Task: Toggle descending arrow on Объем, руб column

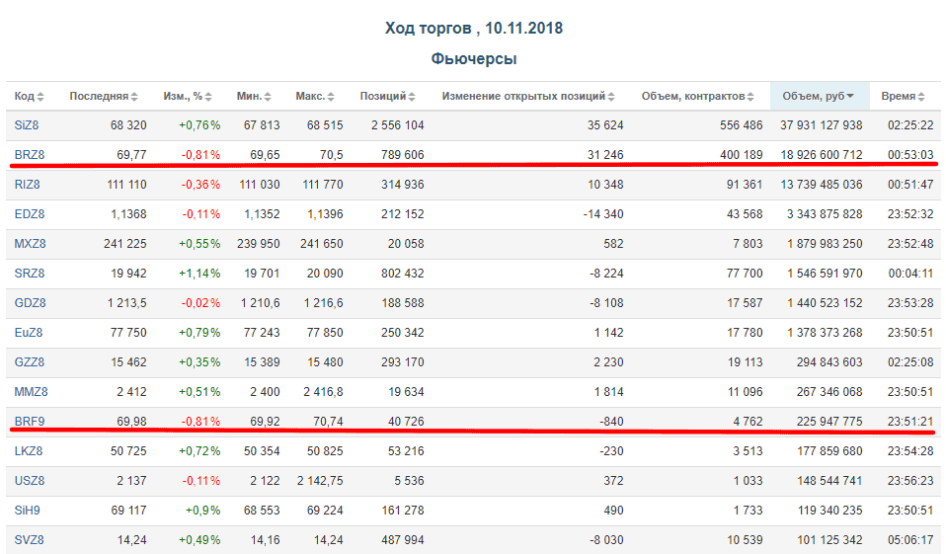Action: (851, 97)
